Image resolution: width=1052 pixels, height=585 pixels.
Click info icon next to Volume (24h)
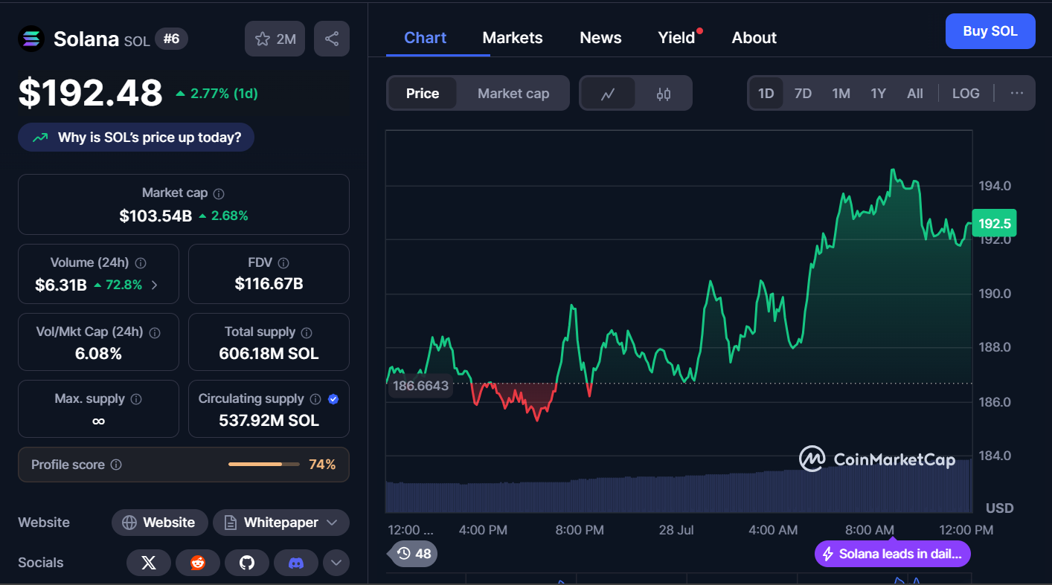[x=141, y=263]
